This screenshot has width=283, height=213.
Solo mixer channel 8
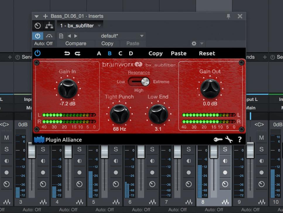point(226,149)
